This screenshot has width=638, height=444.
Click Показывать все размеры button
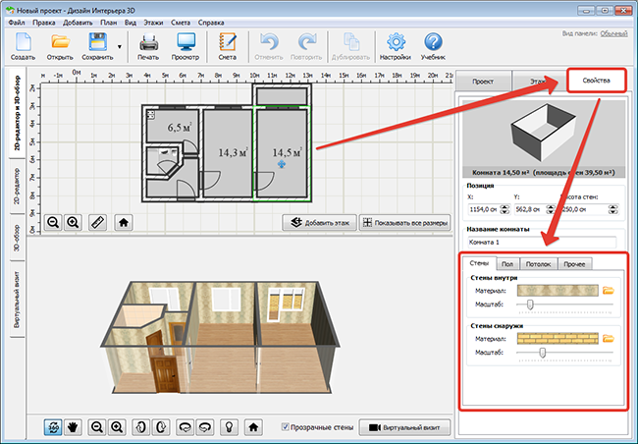(x=404, y=223)
